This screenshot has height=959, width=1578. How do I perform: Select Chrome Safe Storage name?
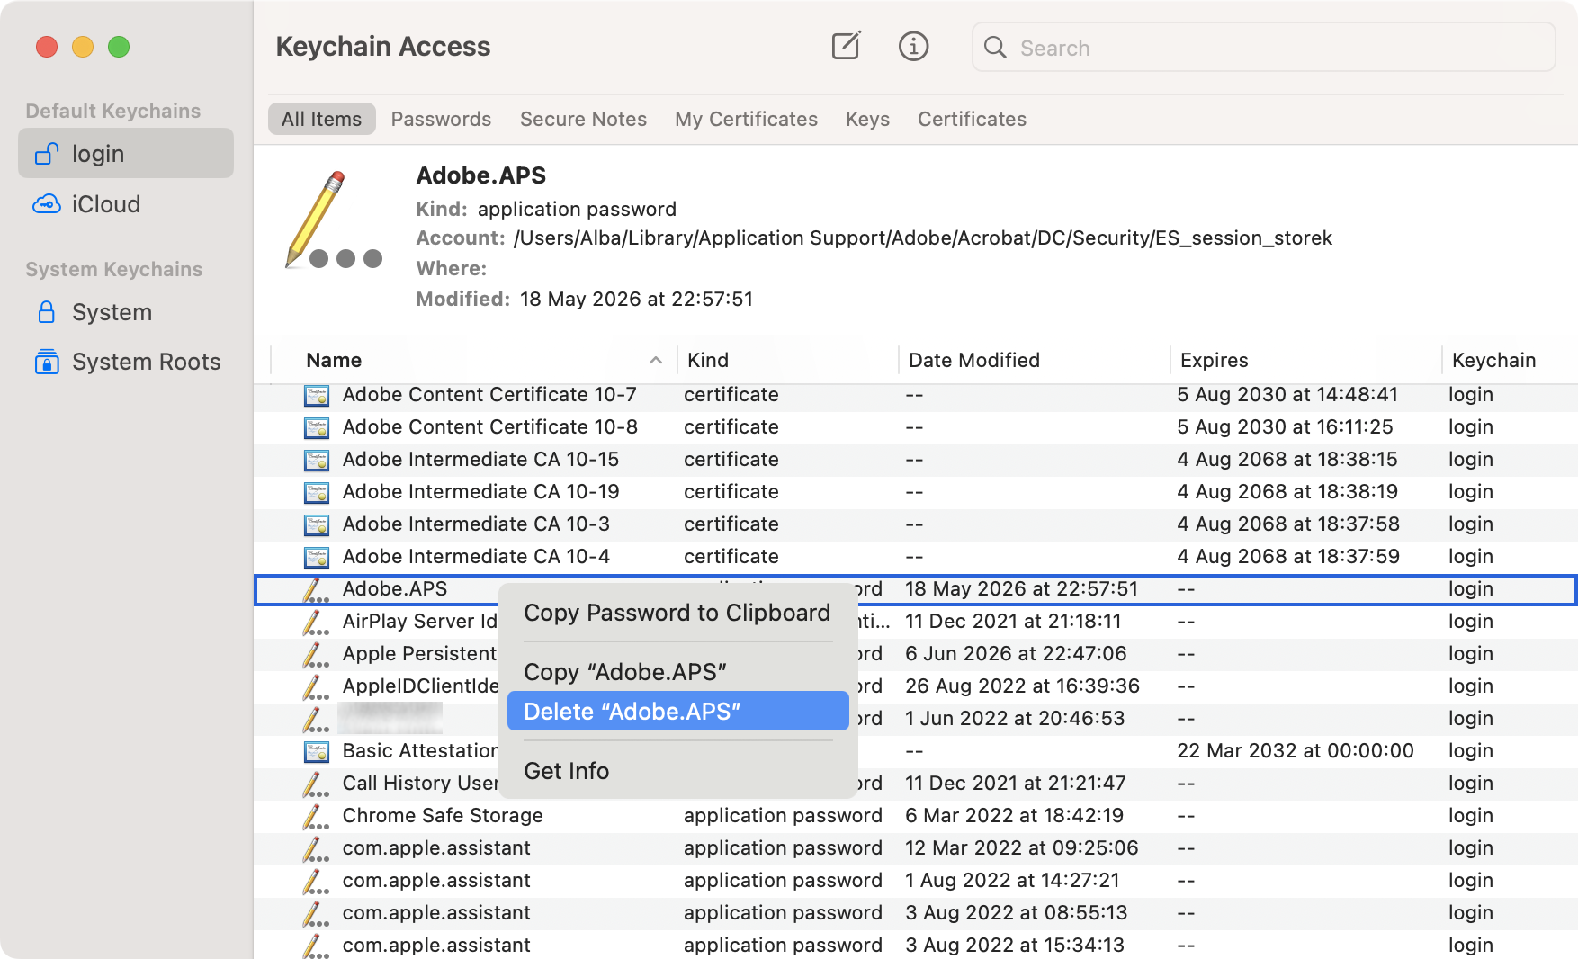443,816
